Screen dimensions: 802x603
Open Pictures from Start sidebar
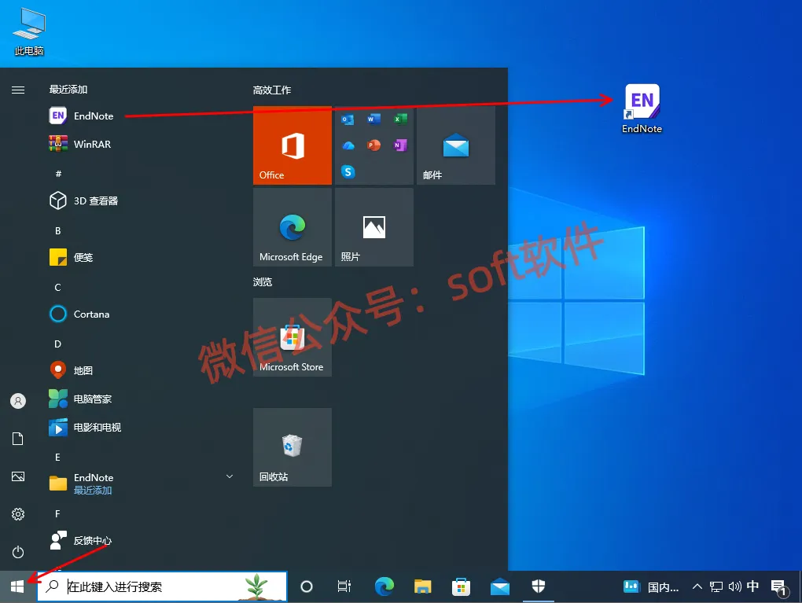click(18, 476)
